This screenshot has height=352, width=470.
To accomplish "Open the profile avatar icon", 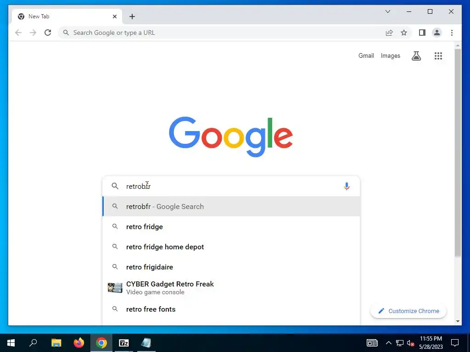I will (437, 33).
